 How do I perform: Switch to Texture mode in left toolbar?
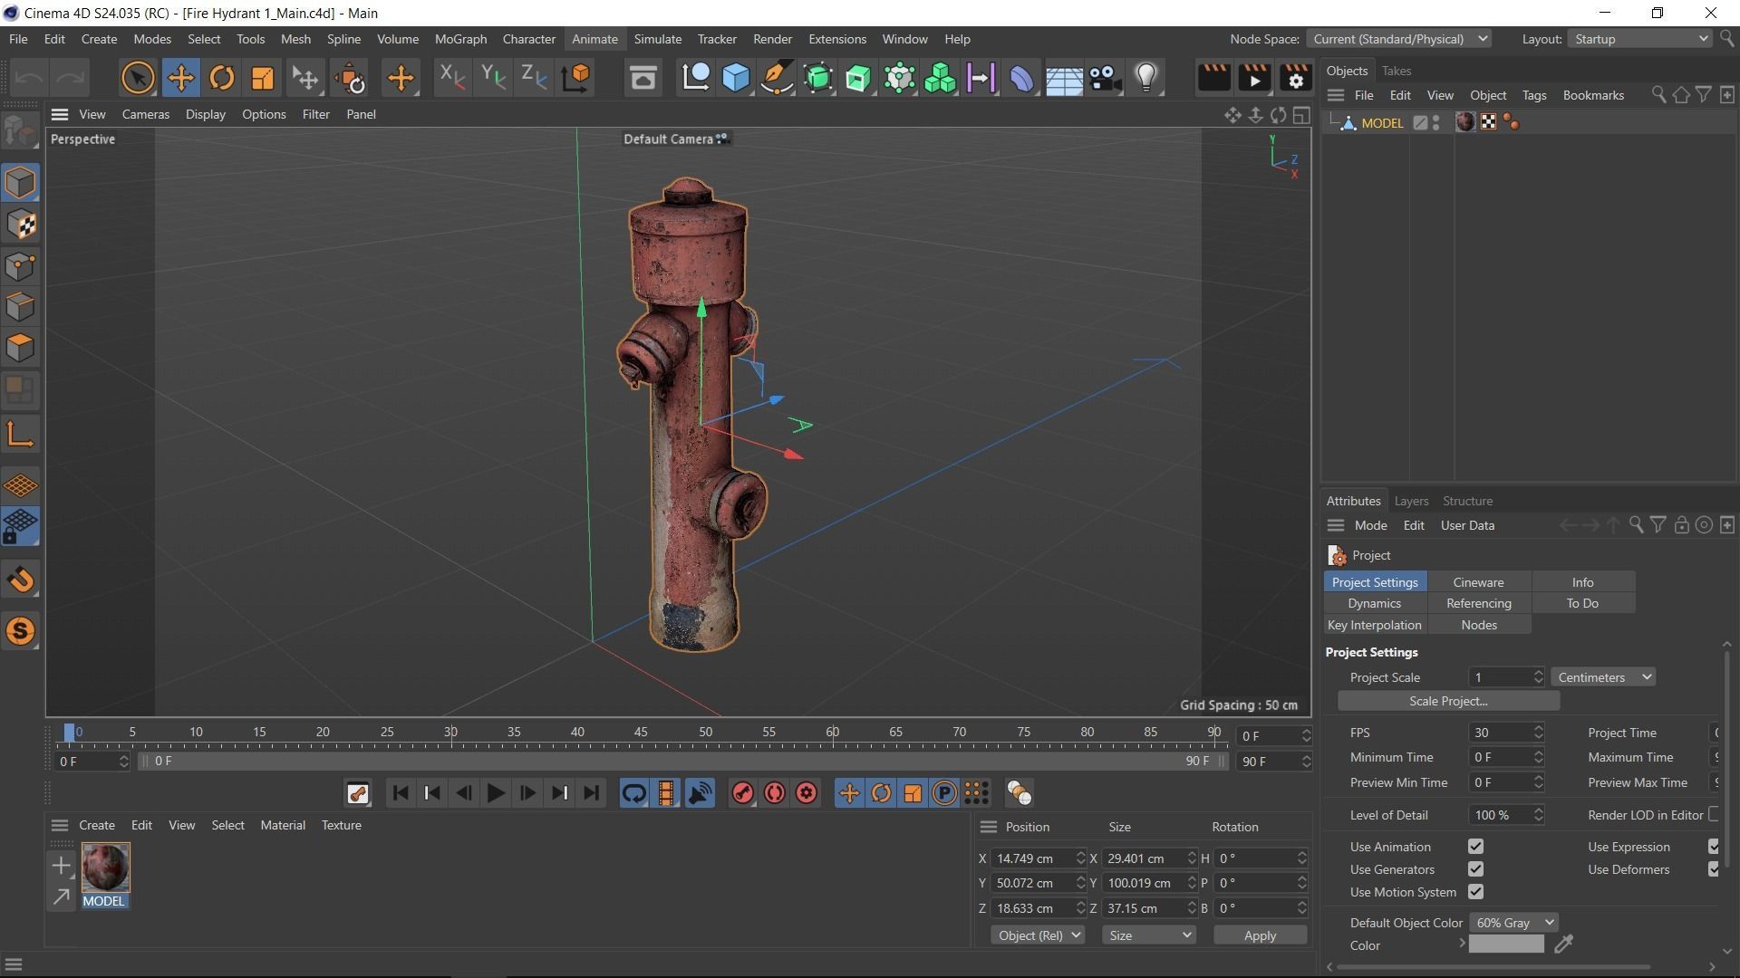[20, 225]
